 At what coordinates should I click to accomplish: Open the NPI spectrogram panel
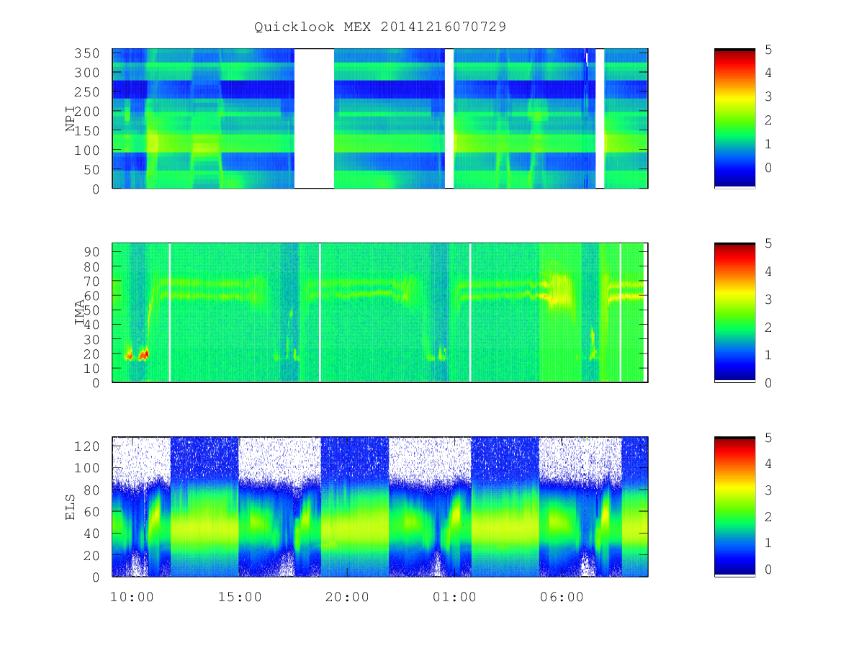coord(380,119)
